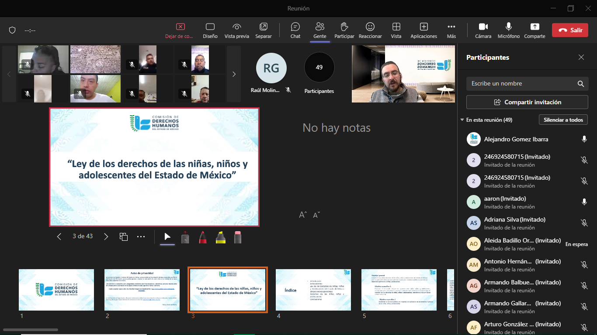Open slide more options ellipsis
The image size is (597, 335).
(x=141, y=236)
